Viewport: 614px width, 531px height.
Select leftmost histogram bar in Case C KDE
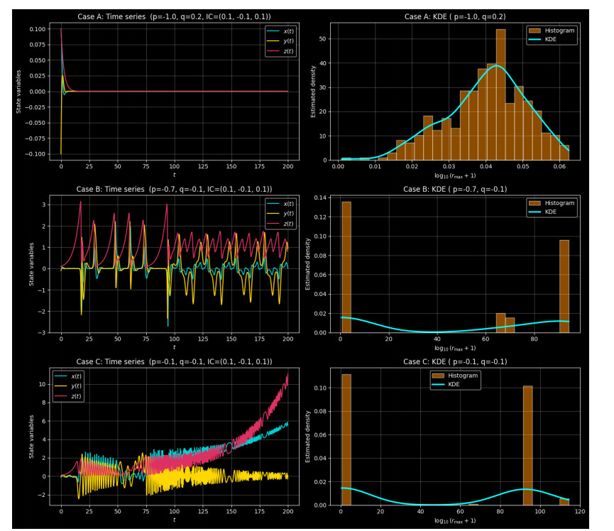coord(346,439)
